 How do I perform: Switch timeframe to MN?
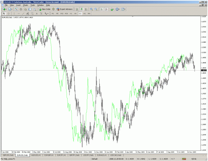click(x=89, y=14)
